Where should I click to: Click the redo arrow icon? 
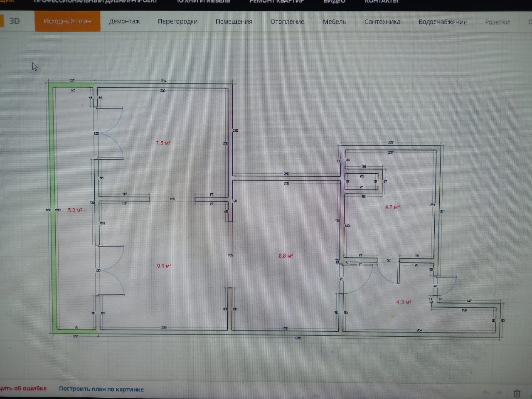tap(498, 392)
